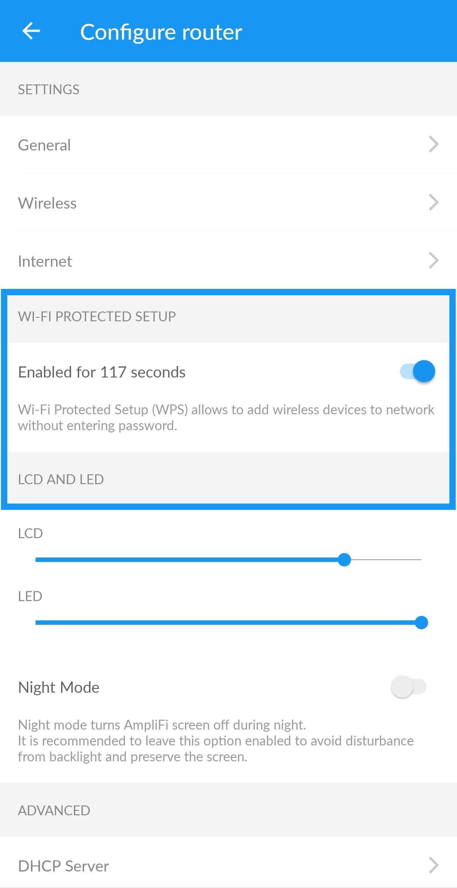Click the LCD brightness slider handle
This screenshot has height=888, width=457.
pos(344,559)
